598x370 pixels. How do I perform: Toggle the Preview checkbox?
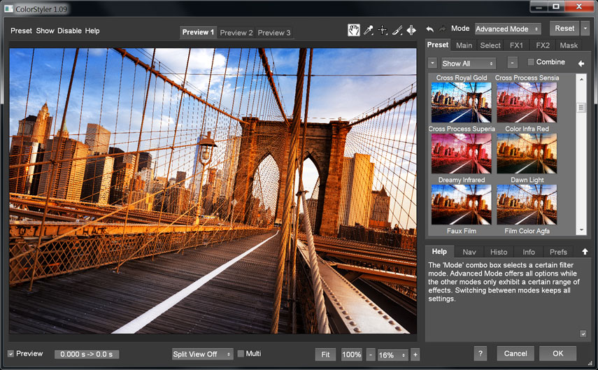click(10, 354)
